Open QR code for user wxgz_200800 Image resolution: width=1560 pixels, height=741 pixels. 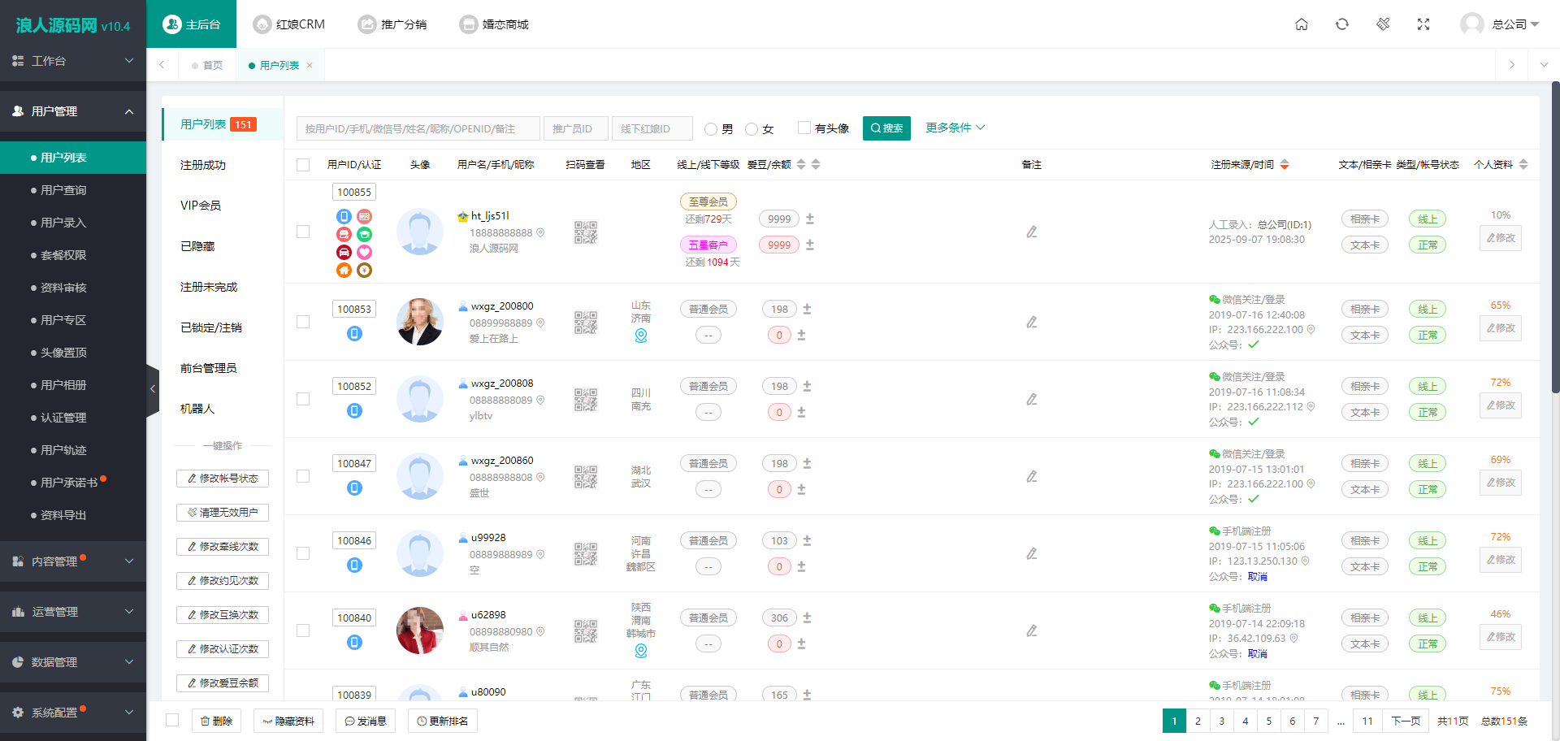[x=585, y=323]
